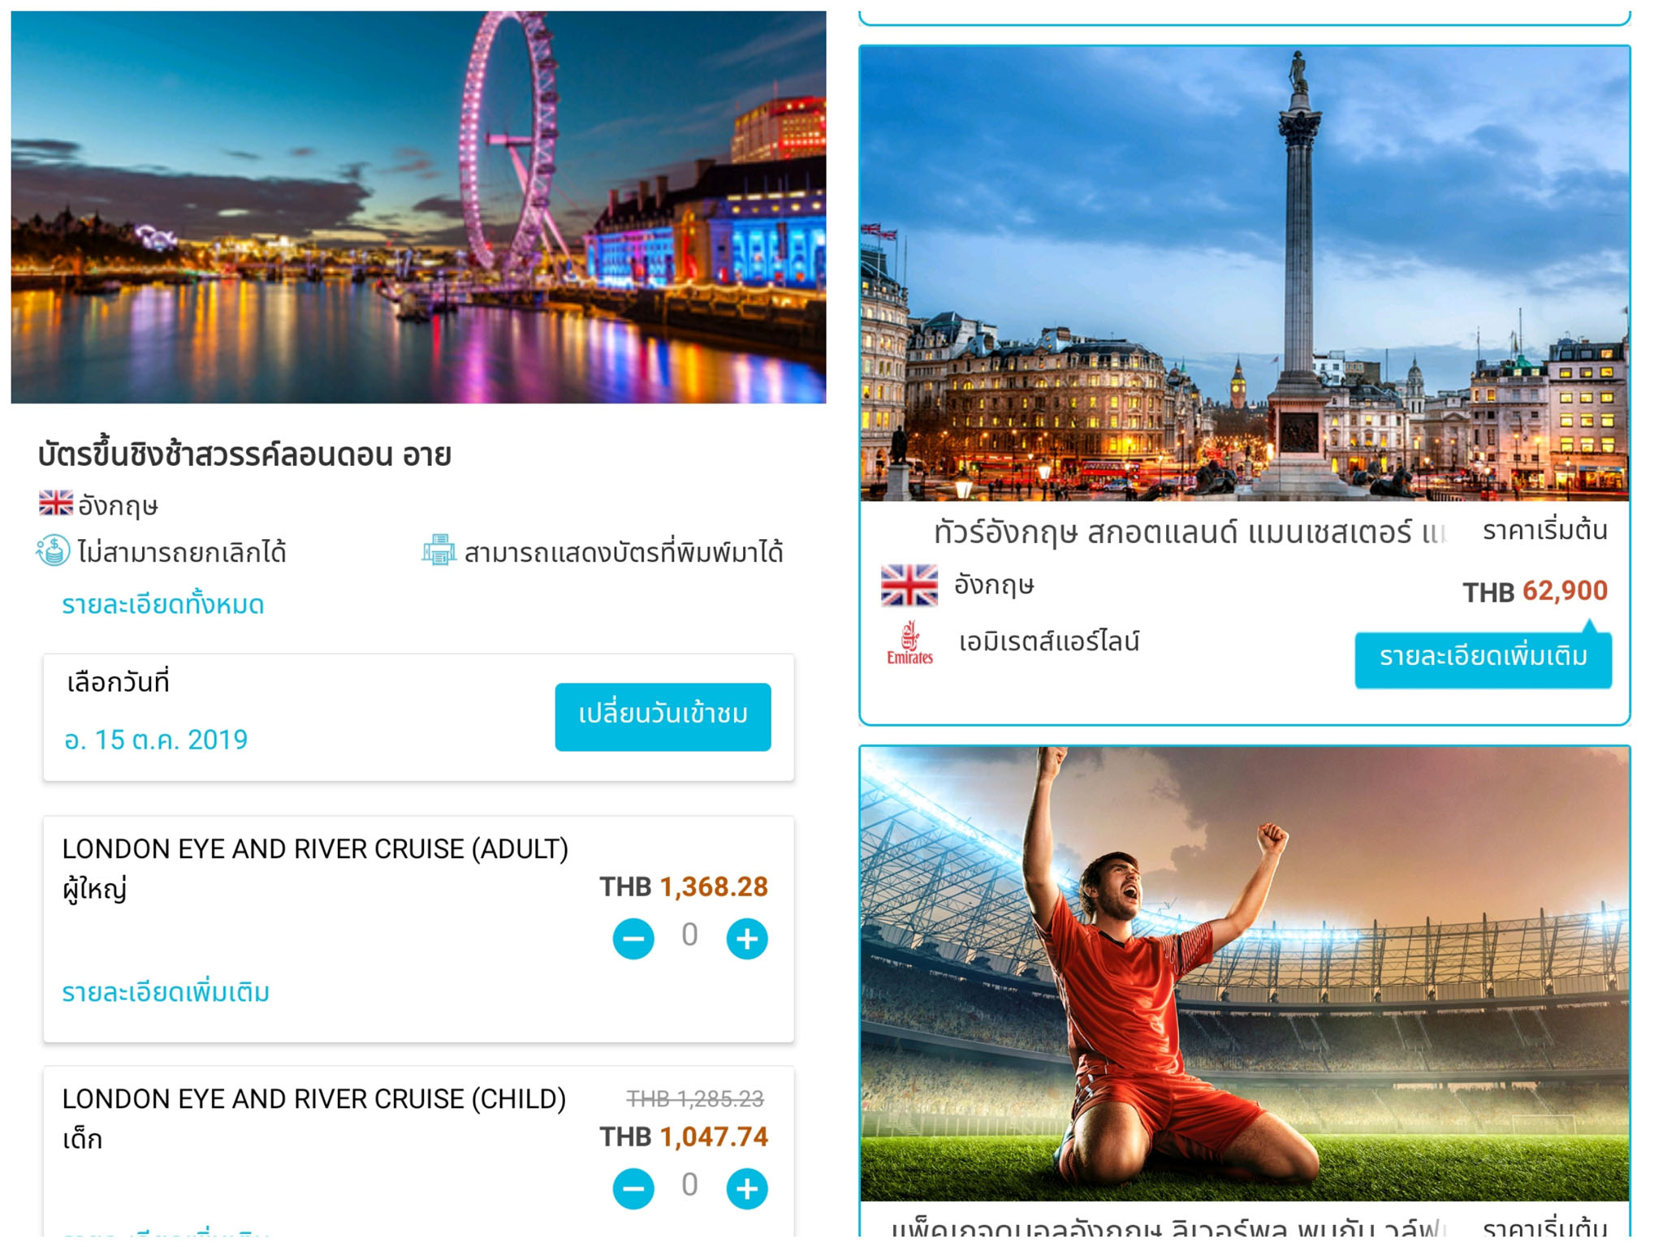
Task: Click the non-refundable money icon
Action: click(x=53, y=551)
